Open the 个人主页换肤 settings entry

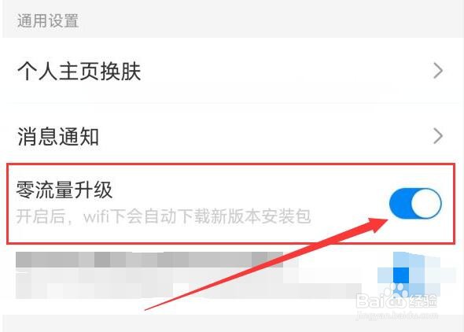[232, 71]
